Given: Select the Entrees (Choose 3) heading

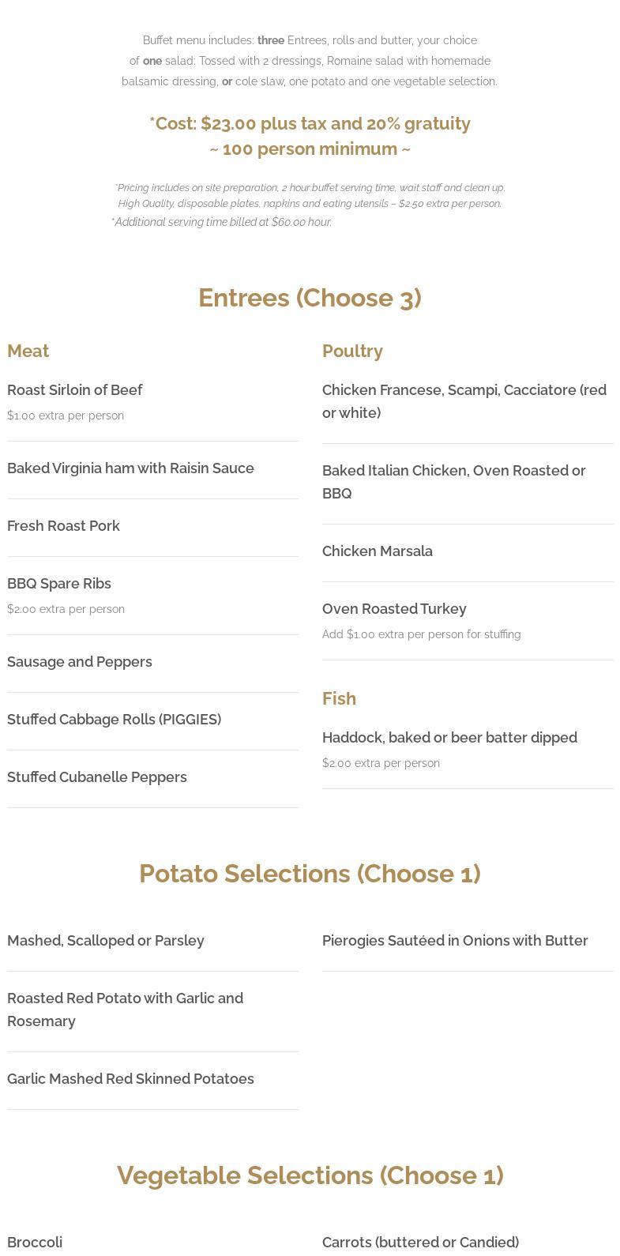Looking at the screenshot, I should tap(310, 298).
